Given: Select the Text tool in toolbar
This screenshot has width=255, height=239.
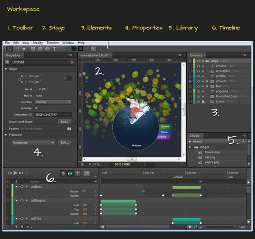Looking at the screenshot, I should click(54, 49).
